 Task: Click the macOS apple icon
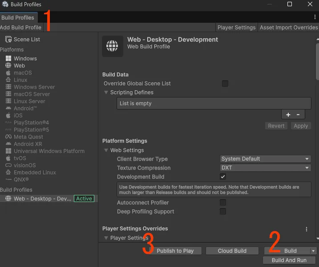tap(8, 73)
